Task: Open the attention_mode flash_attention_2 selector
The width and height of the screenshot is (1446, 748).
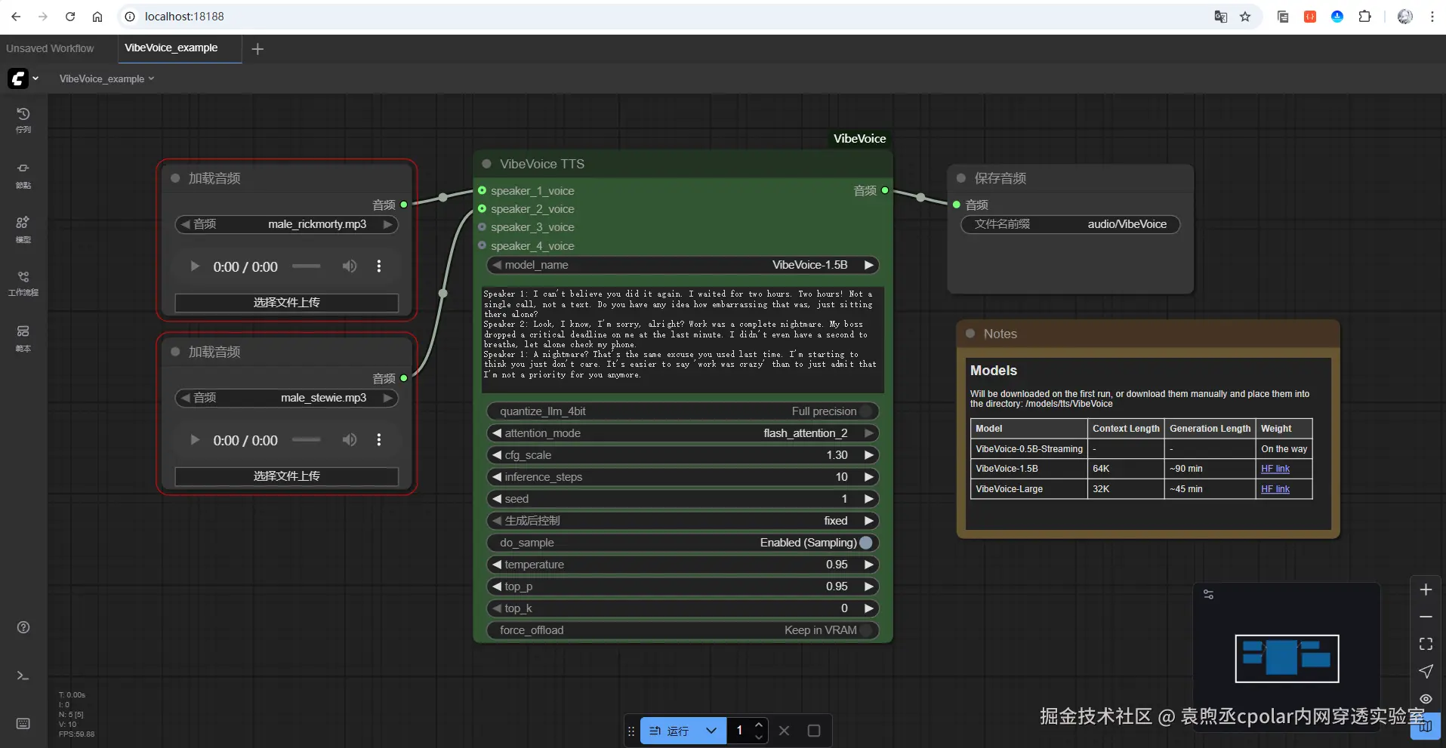Action: point(683,433)
